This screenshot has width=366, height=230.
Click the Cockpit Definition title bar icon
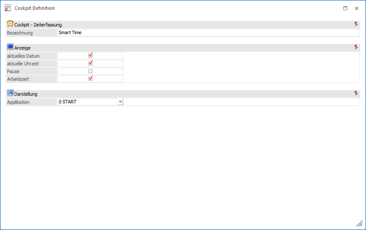click(7, 9)
